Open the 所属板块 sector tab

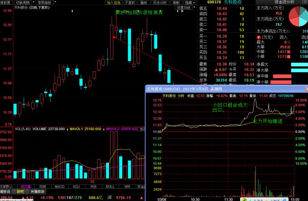coord(37,192)
